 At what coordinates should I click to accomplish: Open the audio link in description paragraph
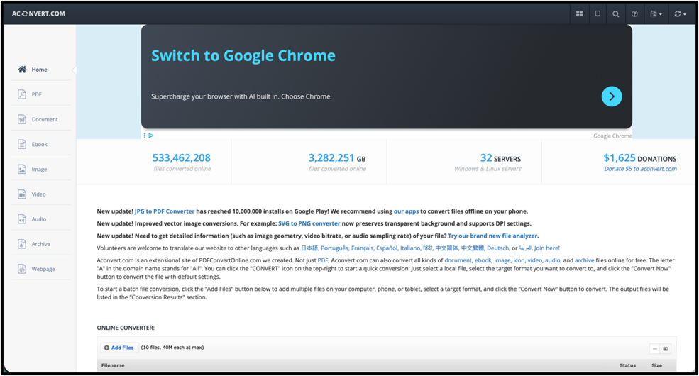552,260
